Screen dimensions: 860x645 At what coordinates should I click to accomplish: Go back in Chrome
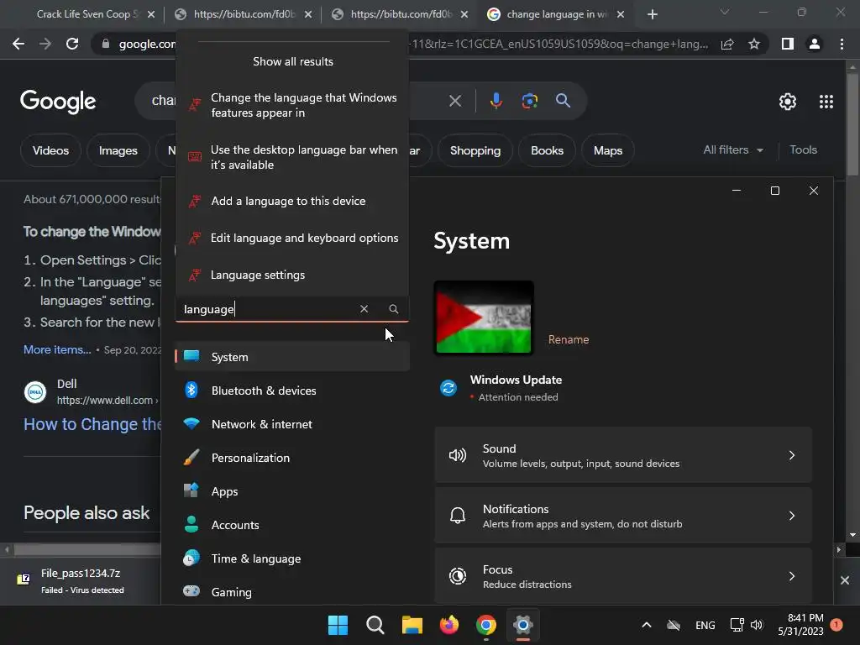tap(18, 44)
